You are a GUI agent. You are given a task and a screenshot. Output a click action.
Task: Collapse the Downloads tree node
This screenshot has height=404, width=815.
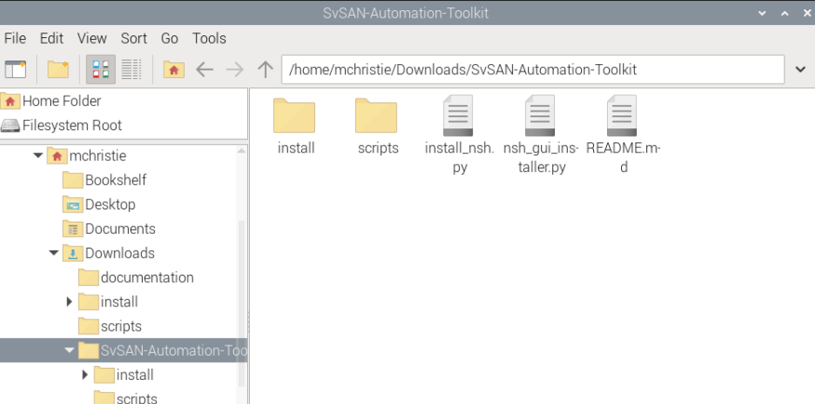coord(53,253)
